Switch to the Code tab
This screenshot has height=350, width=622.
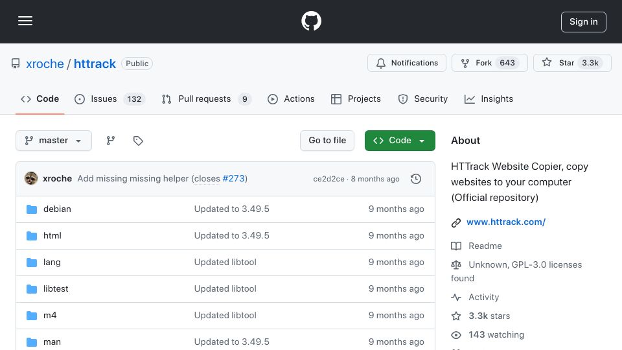pyautogui.click(x=40, y=99)
